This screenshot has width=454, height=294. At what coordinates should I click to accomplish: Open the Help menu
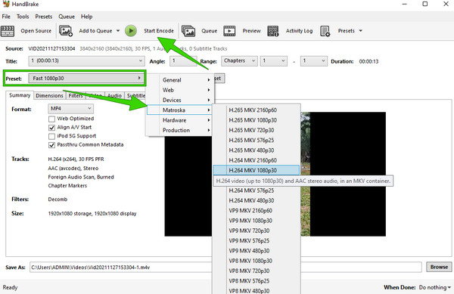click(86, 17)
